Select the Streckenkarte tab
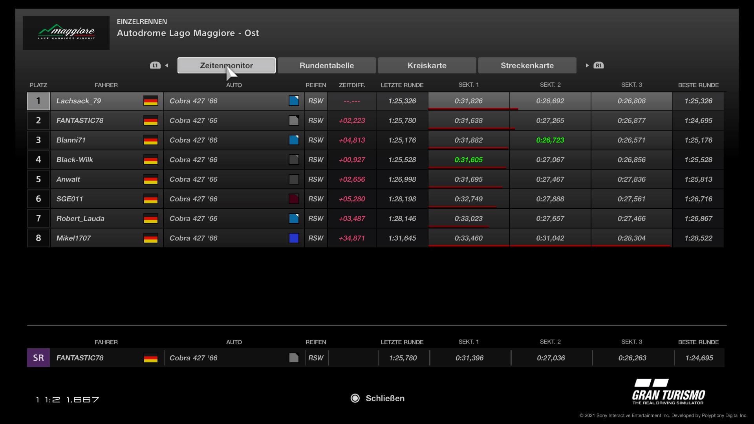 pos(527,66)
